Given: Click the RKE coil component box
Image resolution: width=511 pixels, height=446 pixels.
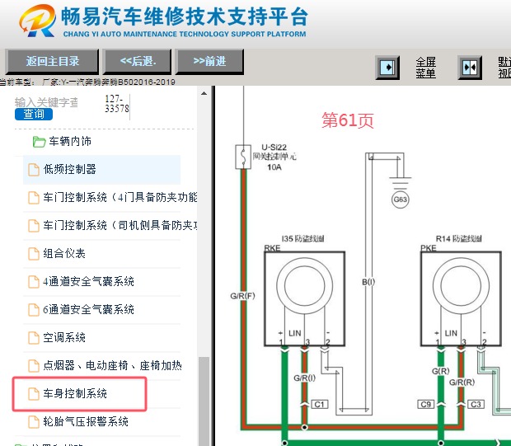Looking at the screenshot, I should tap(304, 298).
